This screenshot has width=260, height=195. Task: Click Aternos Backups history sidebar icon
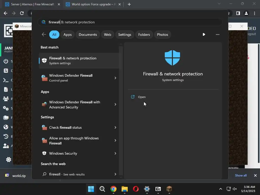coord(6,136)
